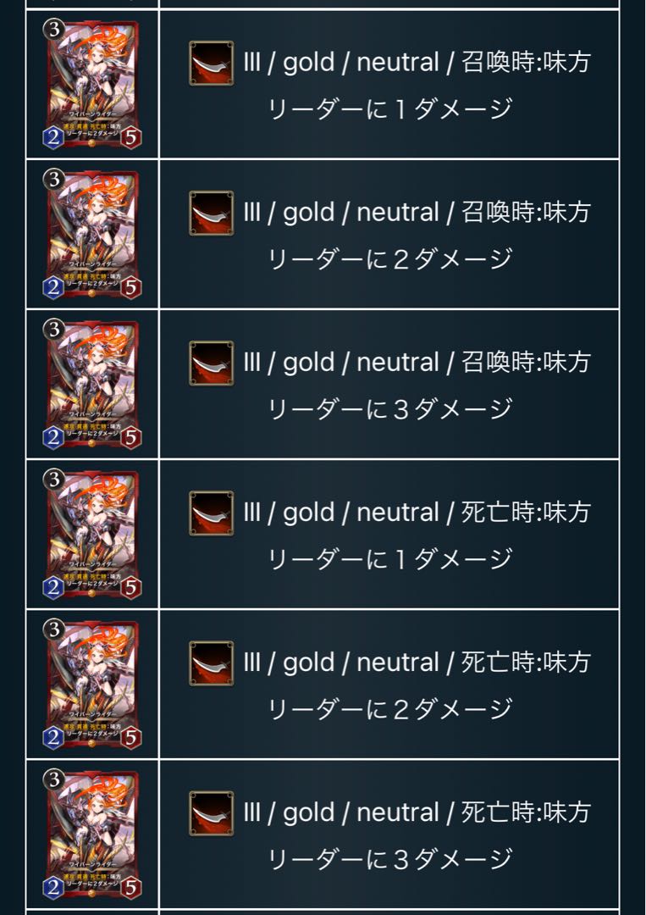Select text 死亡時:味方リーダーに3ダメージ
This screenshot has width=646, height=915.
click(430, 835)
